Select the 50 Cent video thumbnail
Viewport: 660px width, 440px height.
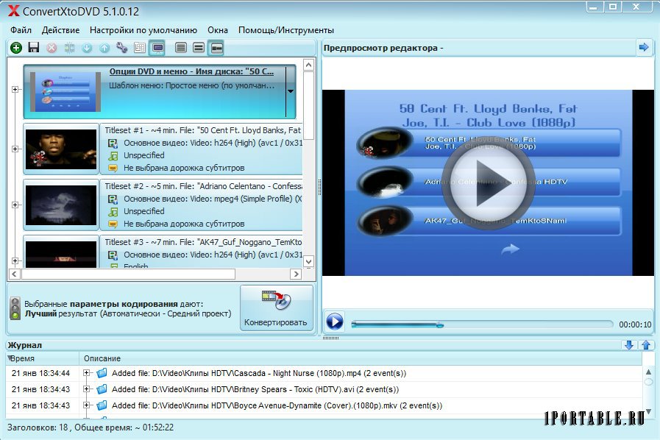click(61, 149)
